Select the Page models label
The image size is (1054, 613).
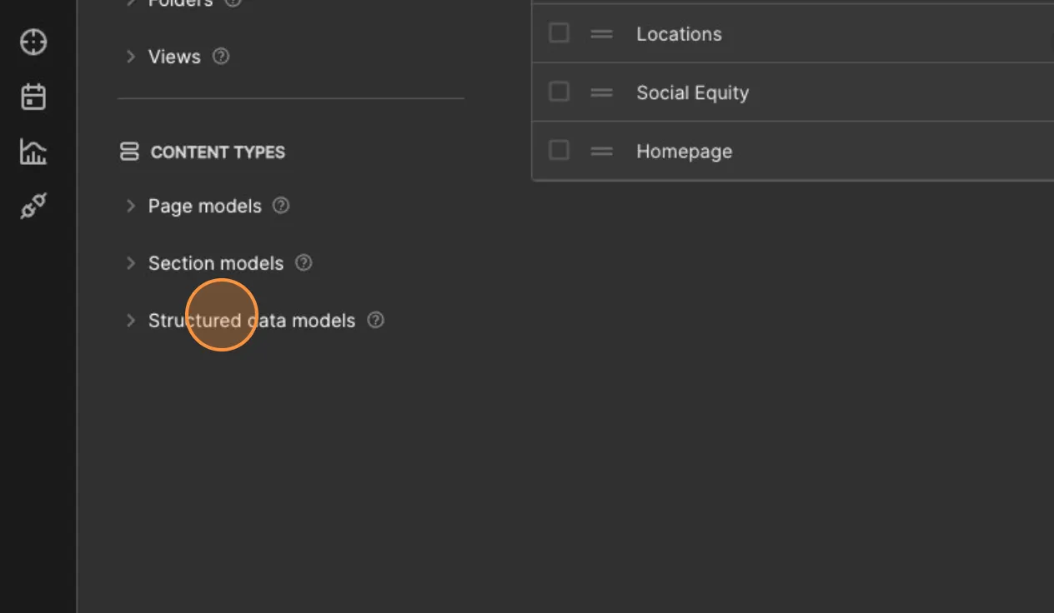[x=205, y=207]
